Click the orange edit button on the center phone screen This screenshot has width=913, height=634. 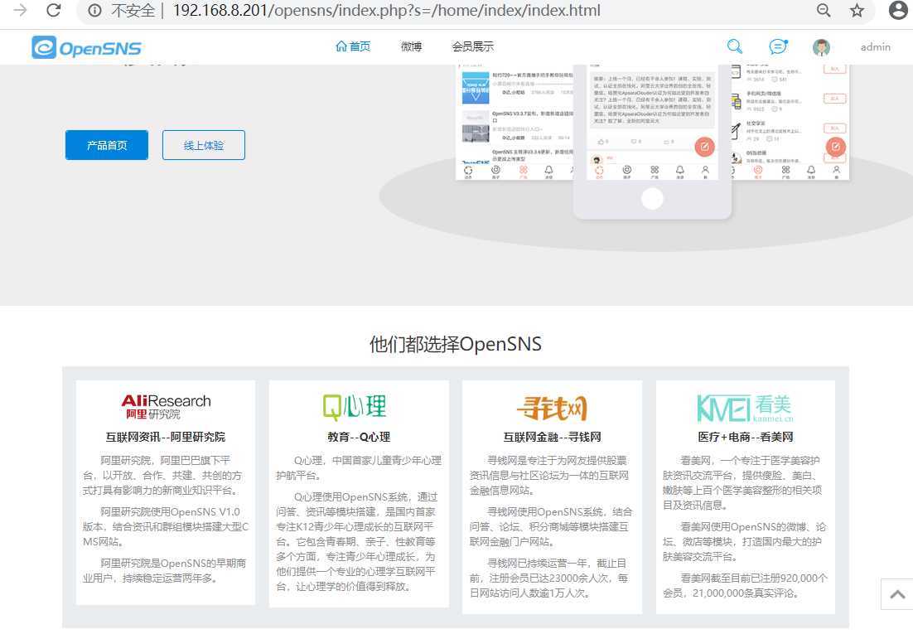(x=704, y=147)
